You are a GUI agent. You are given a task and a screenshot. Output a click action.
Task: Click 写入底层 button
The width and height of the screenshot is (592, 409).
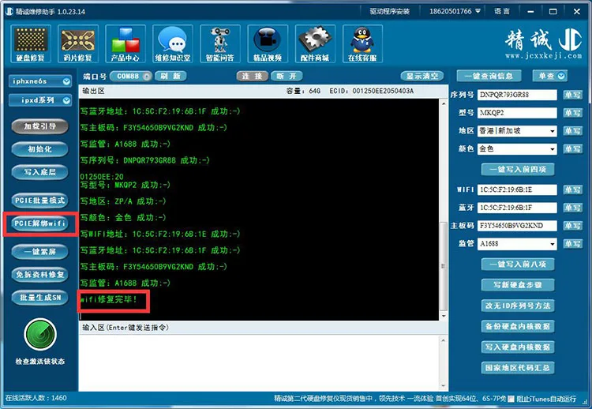tap(40, 172)
